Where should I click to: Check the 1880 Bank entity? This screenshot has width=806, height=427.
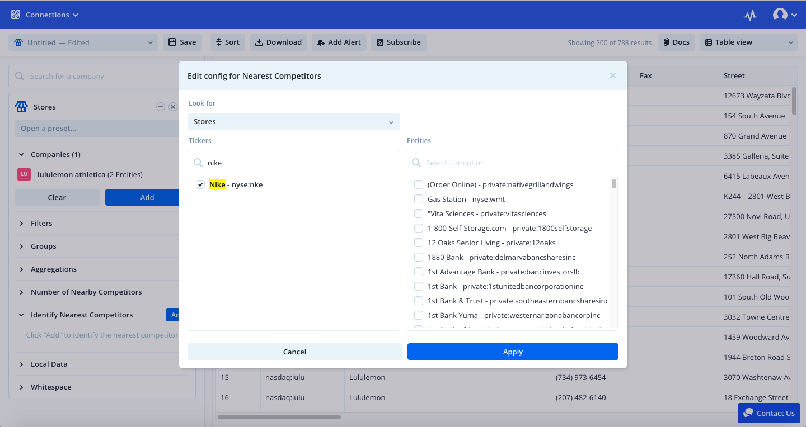[418, 257]
